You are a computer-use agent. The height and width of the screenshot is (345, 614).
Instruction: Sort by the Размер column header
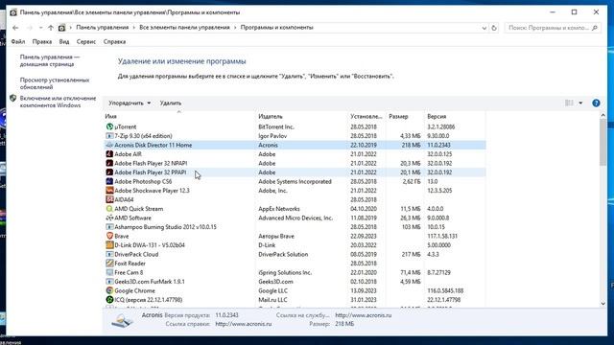(398, 117)
